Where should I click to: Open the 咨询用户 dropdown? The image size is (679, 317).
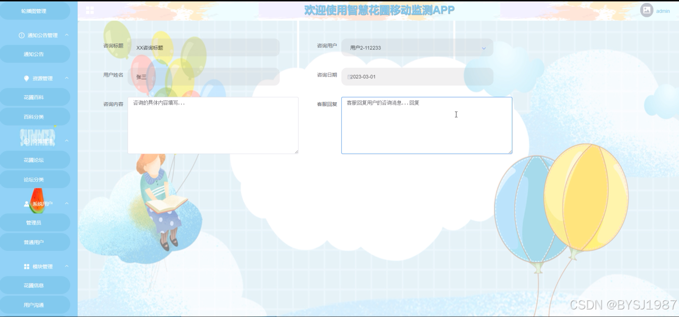(417, 48)
